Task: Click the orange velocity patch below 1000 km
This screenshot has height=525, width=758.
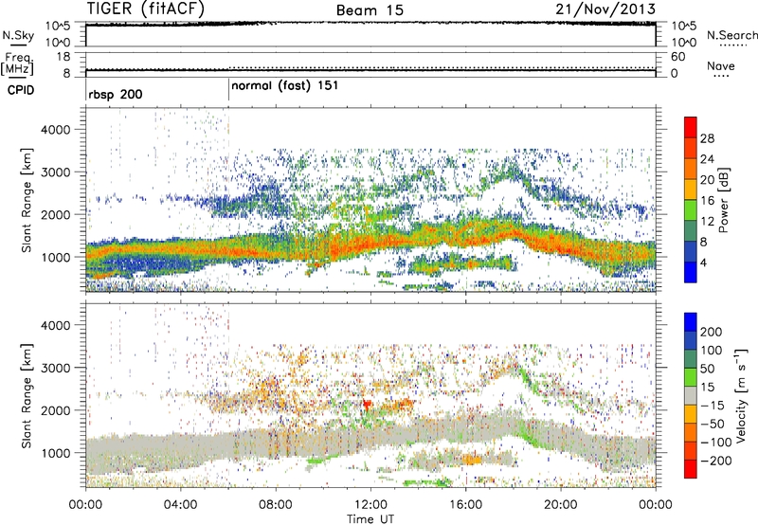Action: click(471, 460)
